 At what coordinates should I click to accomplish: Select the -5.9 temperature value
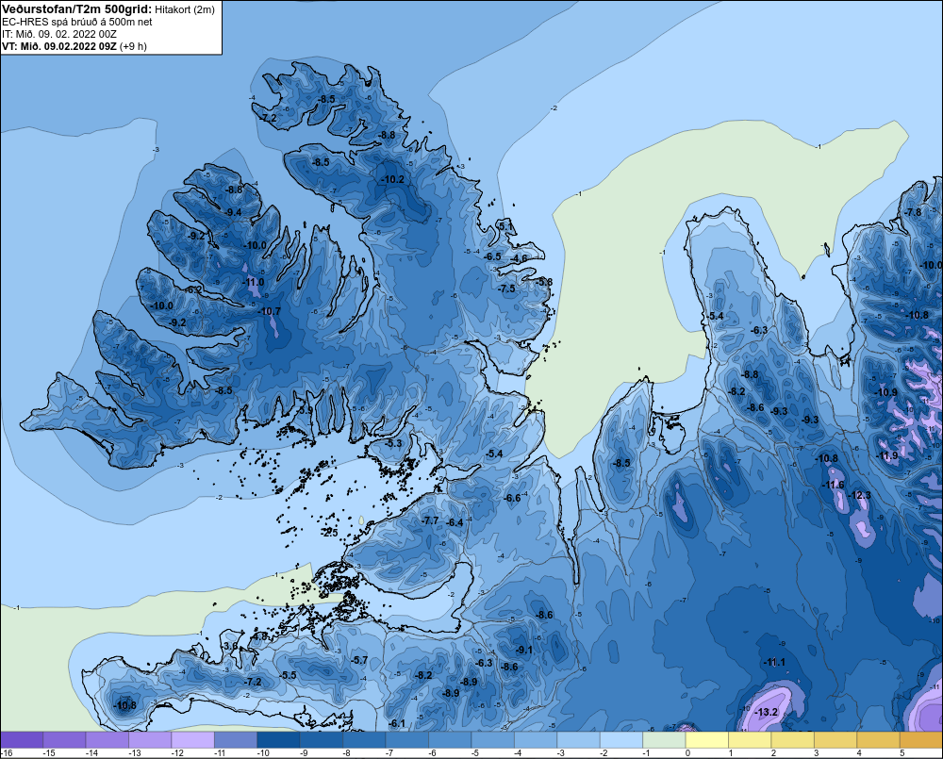pyautogui.click(x=306, y=410)
